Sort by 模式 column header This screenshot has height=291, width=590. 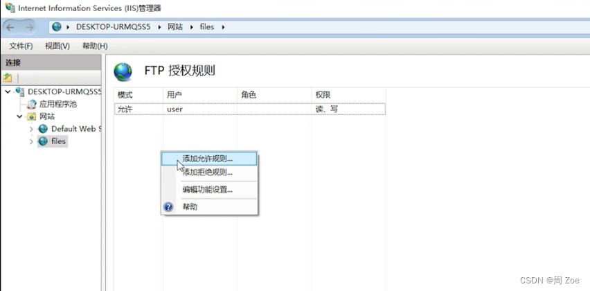(138, 95)
